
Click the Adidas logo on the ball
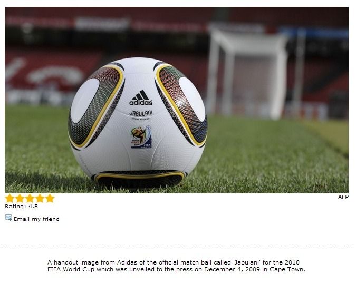point(141,98)
